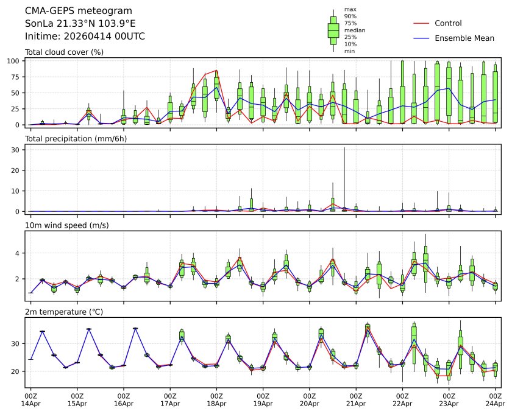Click the 00Z 21Apr x-axis label
This screenshot has height=414, width=512.
tap(356, 399)
